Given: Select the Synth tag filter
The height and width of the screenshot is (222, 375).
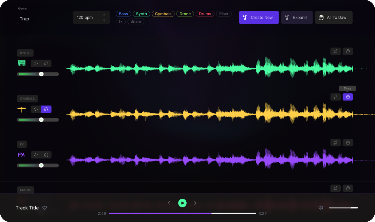Looking at the screenshot, I should click(x=141, y=14).
